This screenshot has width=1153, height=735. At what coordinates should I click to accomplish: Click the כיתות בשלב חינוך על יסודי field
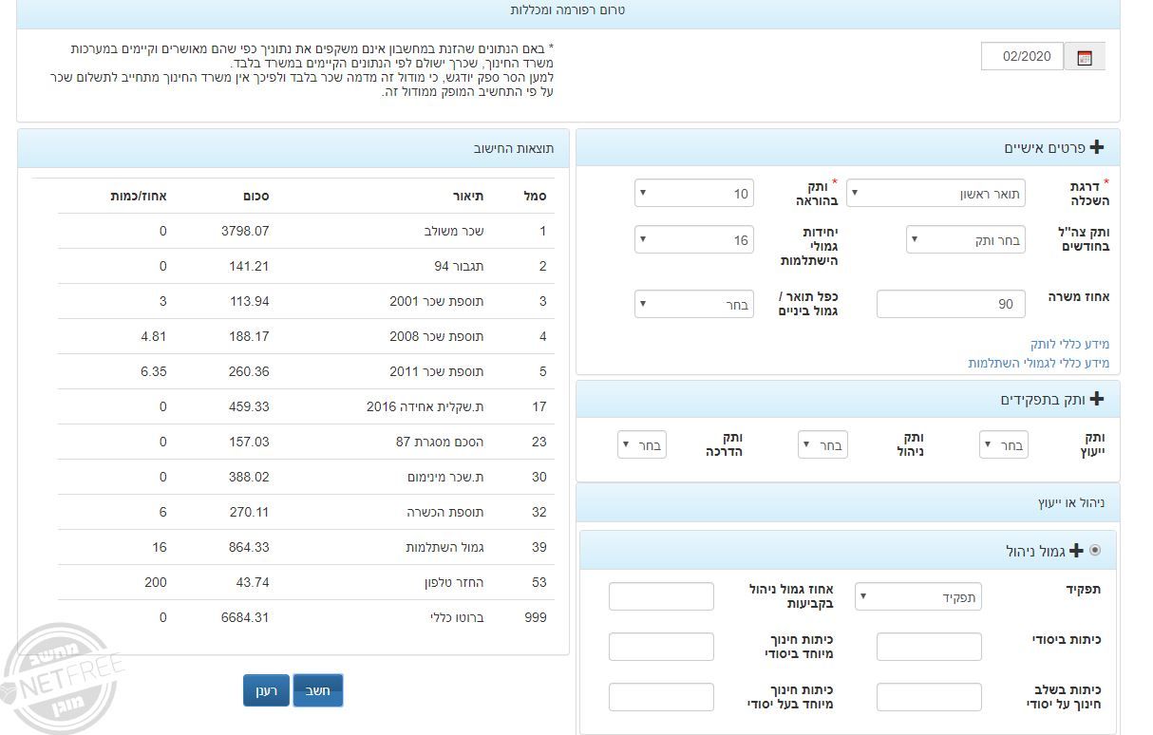929,697
